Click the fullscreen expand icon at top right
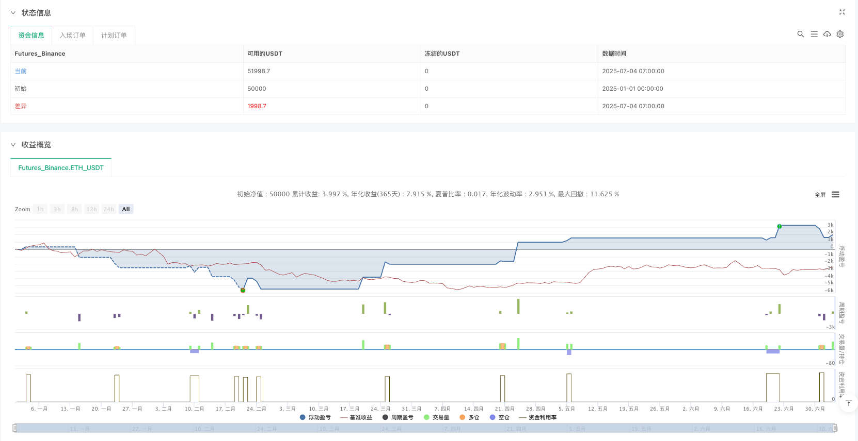Screen dimensions: 858x441 pyautogui.click(x=842, y=12)
